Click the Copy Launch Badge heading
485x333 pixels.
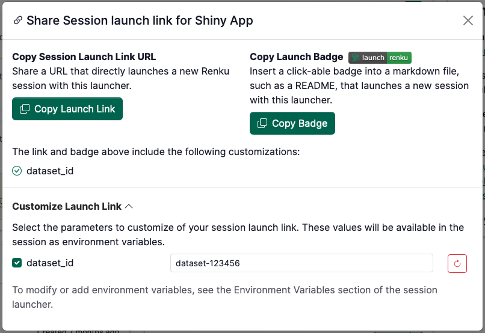[x=296, y=57]
